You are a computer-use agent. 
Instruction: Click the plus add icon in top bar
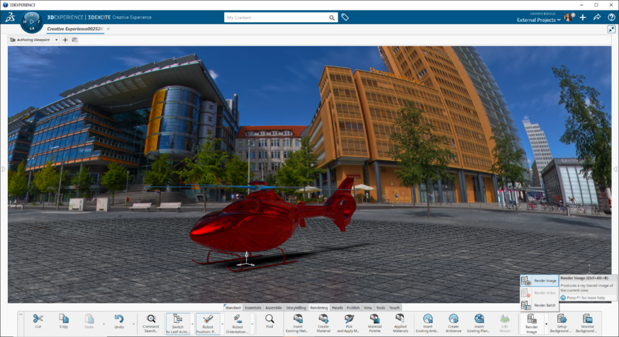(x=583, y=17)
